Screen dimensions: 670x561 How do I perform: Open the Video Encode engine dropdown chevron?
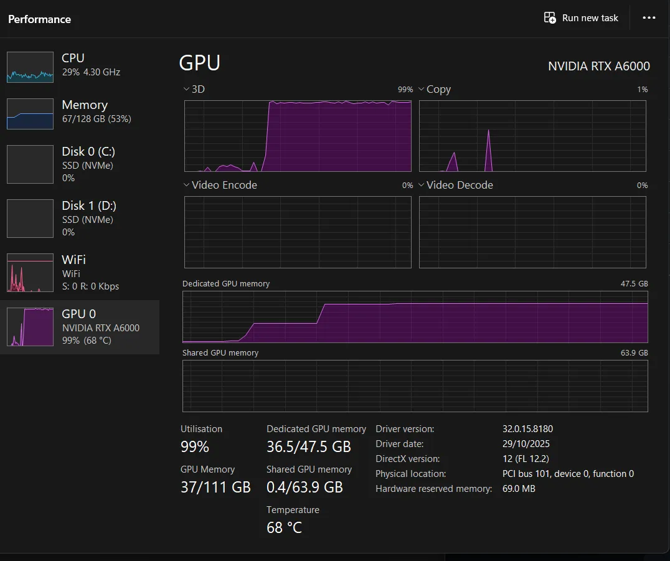186,184
